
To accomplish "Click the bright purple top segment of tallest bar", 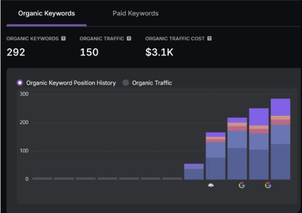I will click(280, 107).
